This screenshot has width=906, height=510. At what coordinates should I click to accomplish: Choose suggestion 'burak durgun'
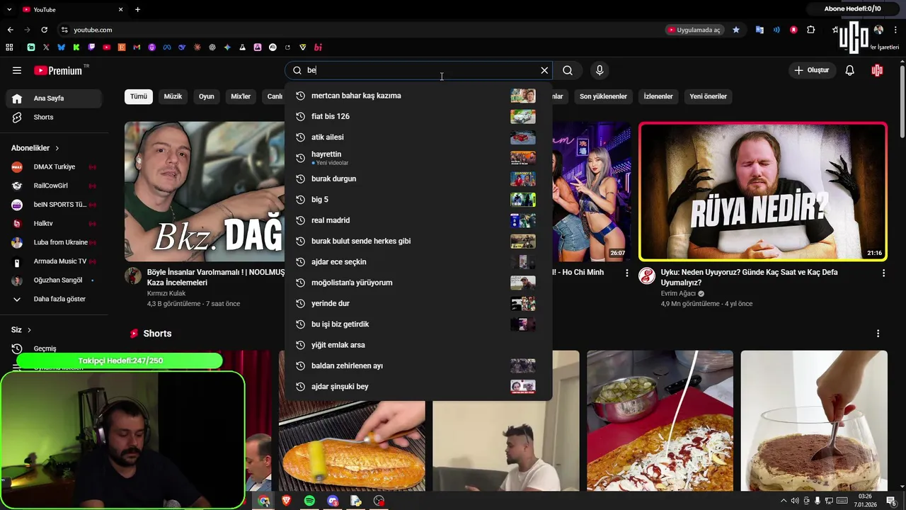(x=418, y=178)
